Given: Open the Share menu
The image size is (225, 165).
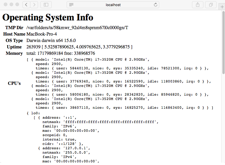Looking at the screenshot, I should (198, 5).
